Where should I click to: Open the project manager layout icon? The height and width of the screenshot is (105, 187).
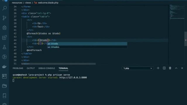[x=5, y=76]
